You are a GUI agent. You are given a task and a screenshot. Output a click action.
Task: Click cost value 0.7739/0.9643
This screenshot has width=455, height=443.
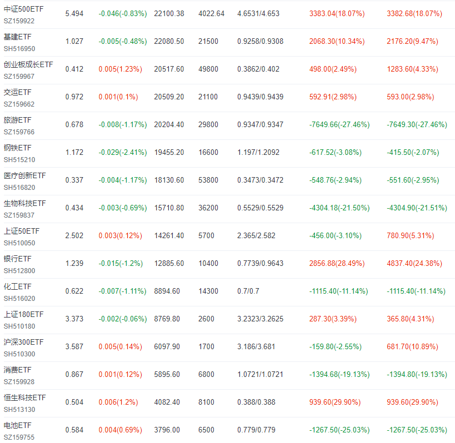261,264
